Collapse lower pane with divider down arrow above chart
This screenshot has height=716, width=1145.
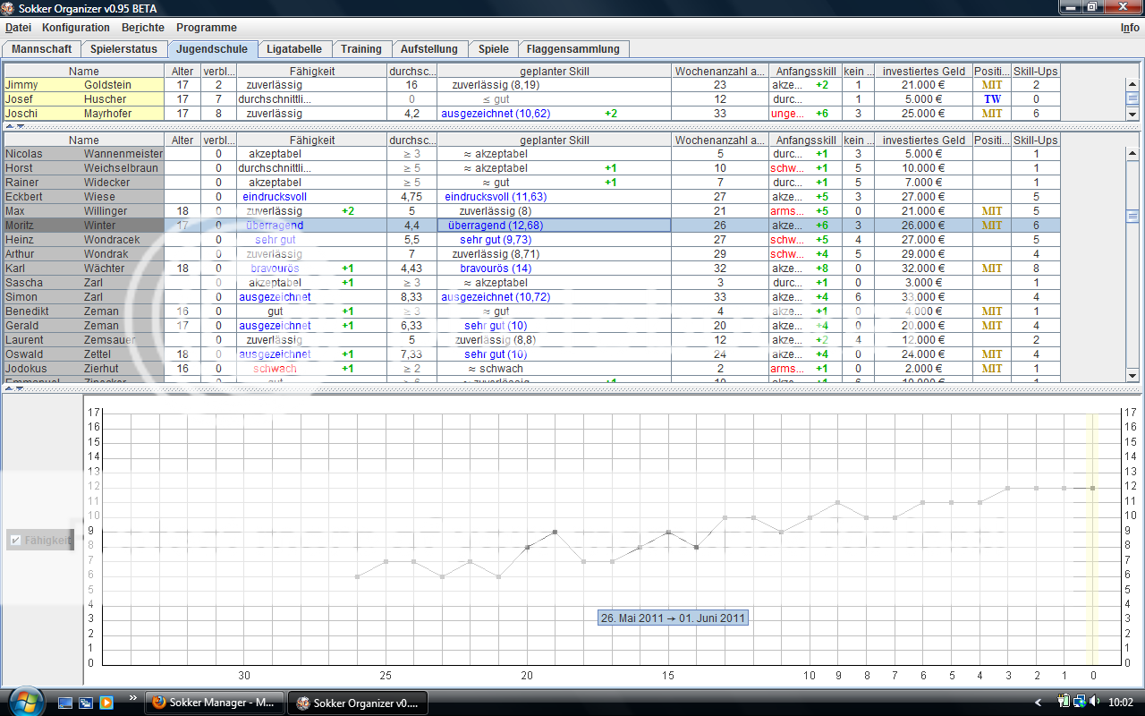click(20, 388)
